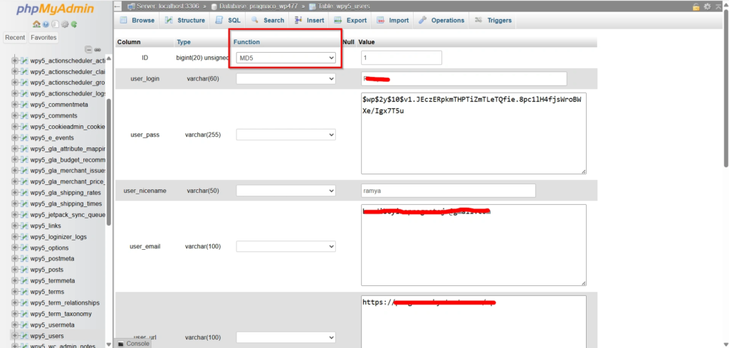Click table icon beside wpy5_posts
729x348 pixels.
tap(25, 270)
